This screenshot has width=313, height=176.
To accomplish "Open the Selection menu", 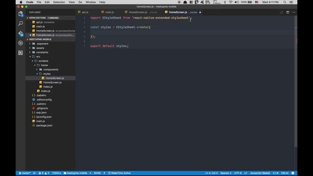I will pos(59,2).
